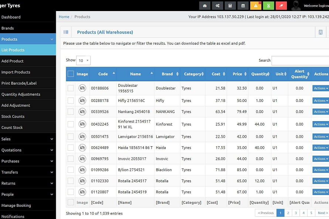Click the settings gears icon in top bar
This screenshot has width=329, height=219.
218,6
